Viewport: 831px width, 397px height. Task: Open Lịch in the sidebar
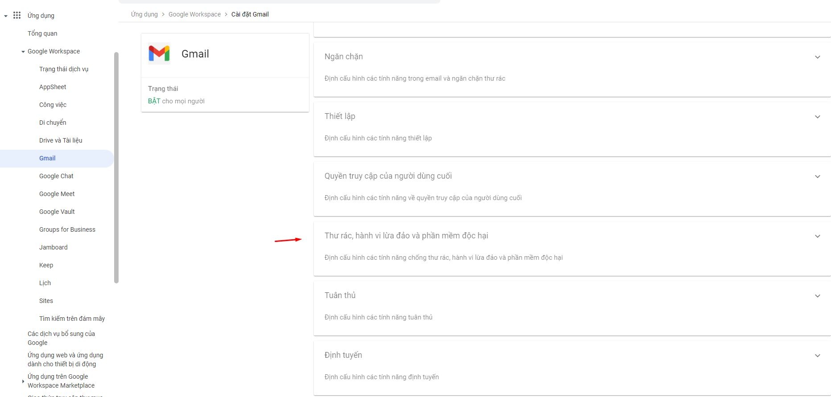pyautogui.click(x=45, y=283)
